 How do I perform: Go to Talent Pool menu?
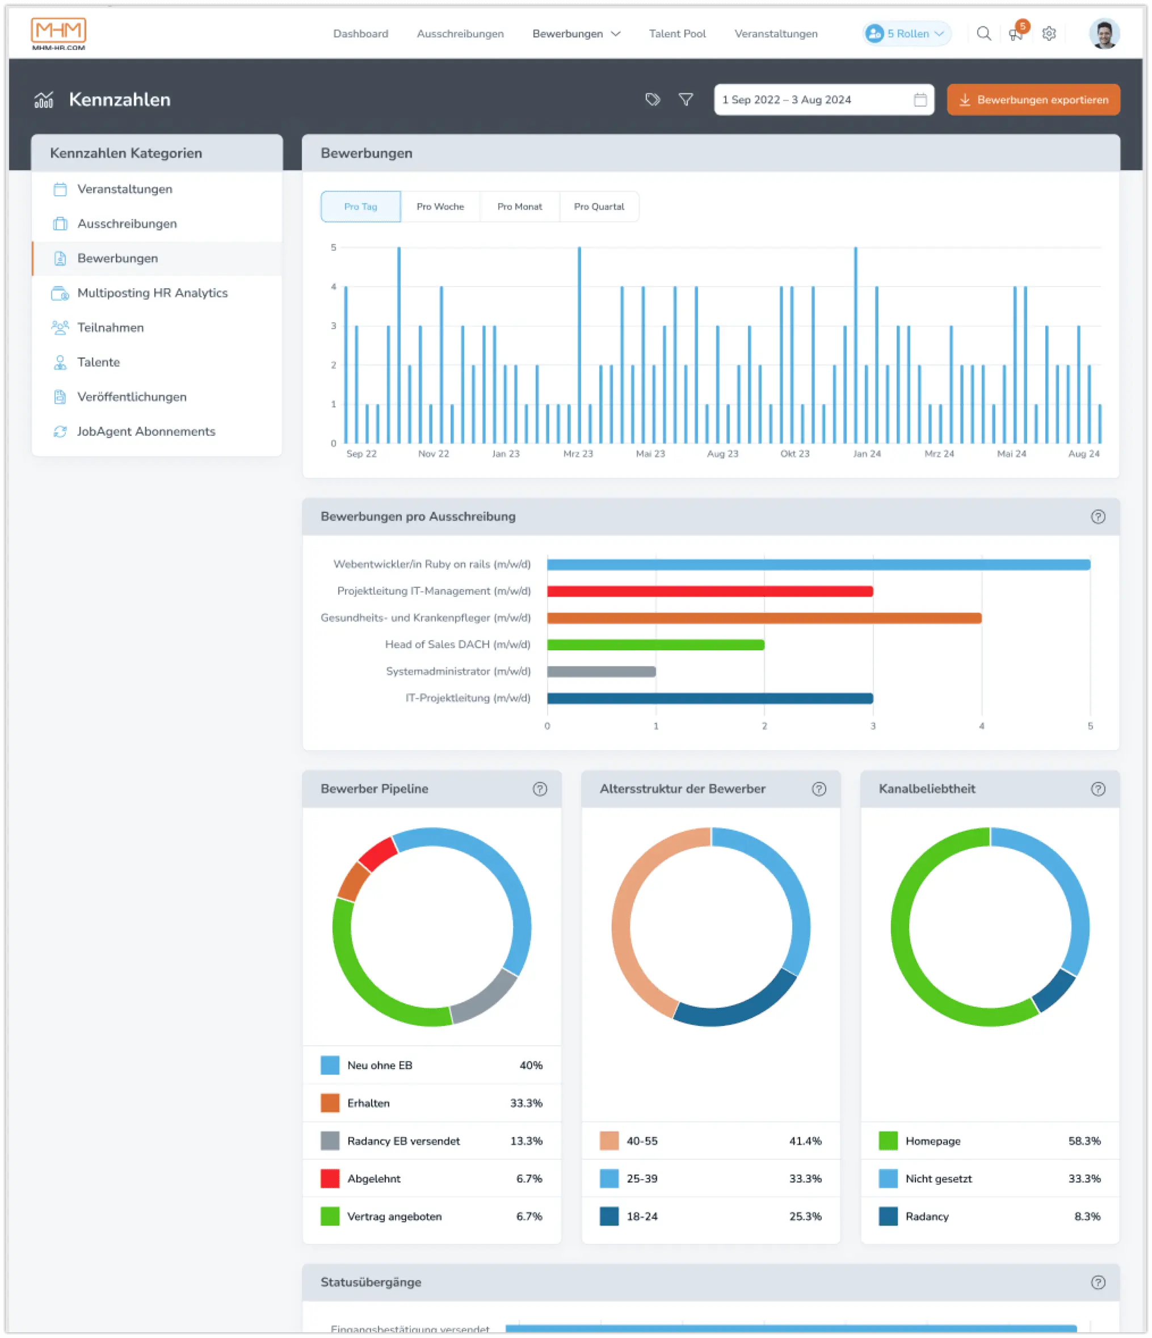coord(677,33)
